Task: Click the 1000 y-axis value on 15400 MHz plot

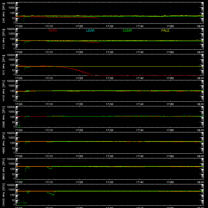Action: tap(12, 190)
